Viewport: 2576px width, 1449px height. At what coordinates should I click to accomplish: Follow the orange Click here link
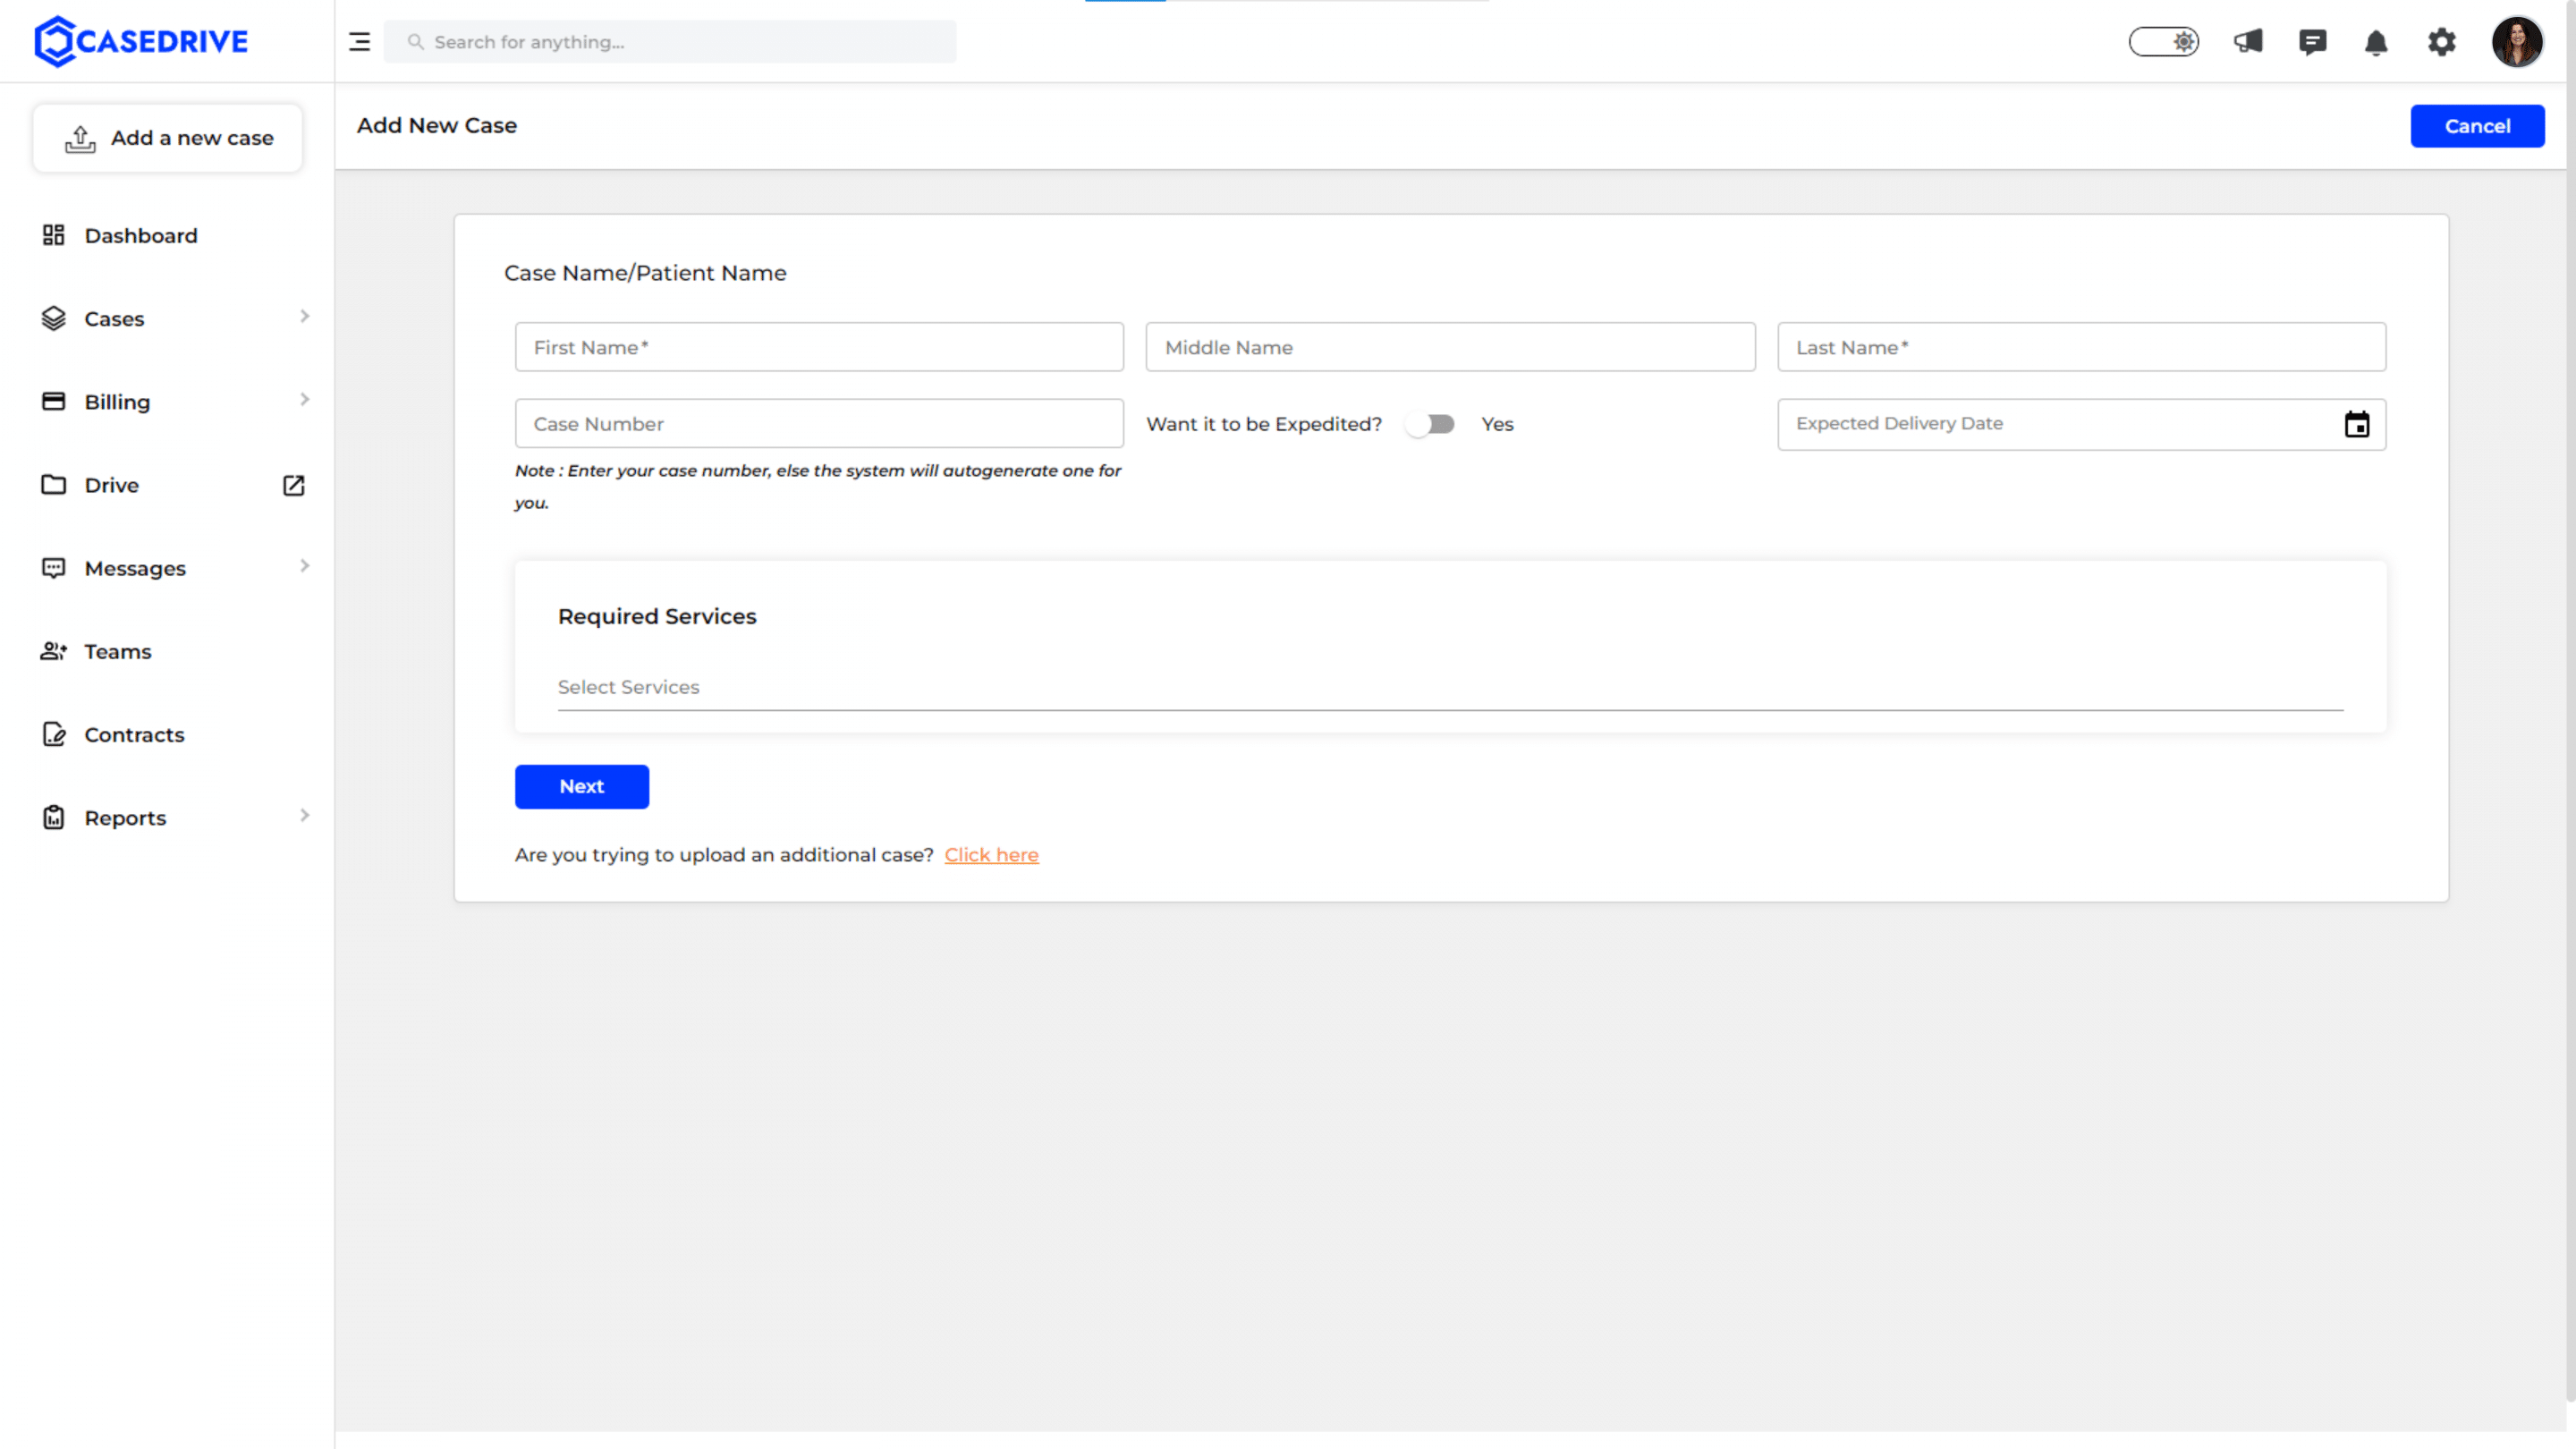click(991, 855)
